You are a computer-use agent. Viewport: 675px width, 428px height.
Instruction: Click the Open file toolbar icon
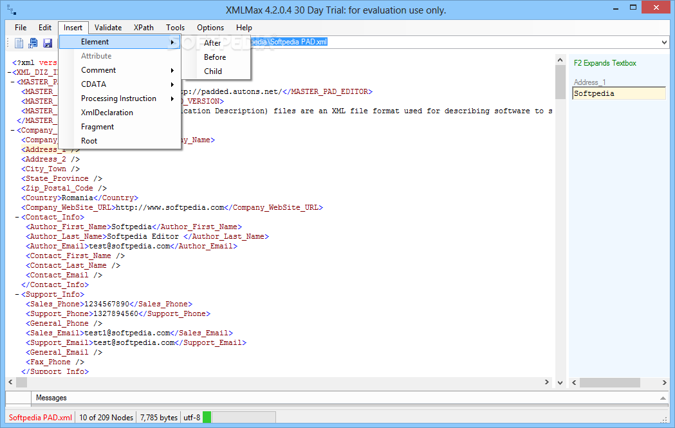tap(33, 43)
